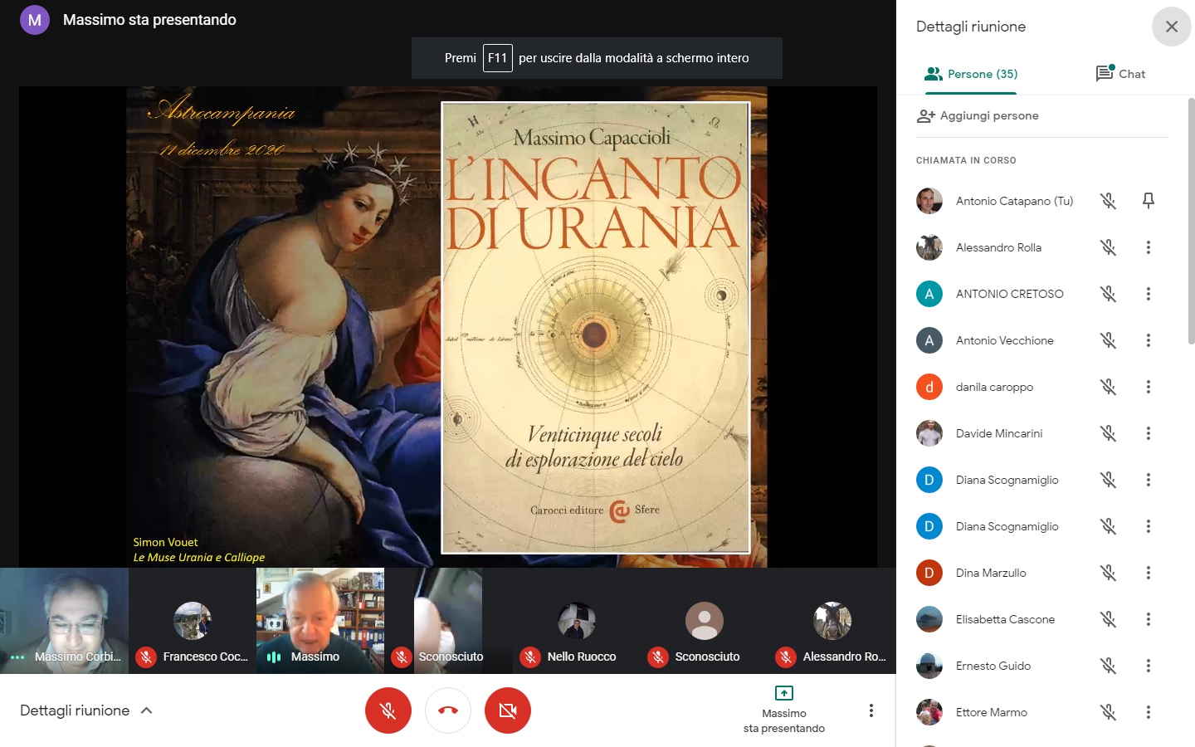Open the three-dot menu in the bottom bar

pos(871,710)
